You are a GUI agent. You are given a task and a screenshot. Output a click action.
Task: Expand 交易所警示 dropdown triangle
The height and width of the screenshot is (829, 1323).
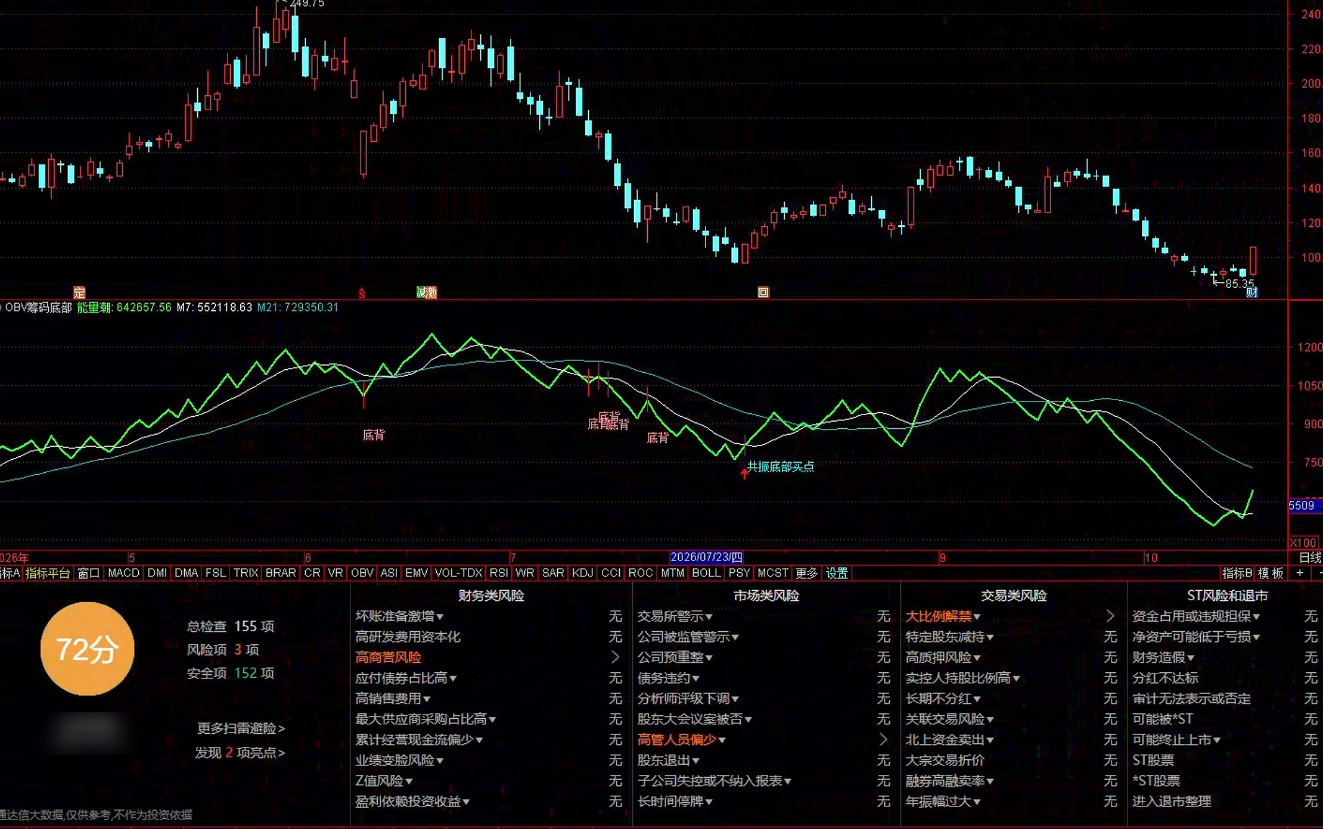click(x=709, y=617)
